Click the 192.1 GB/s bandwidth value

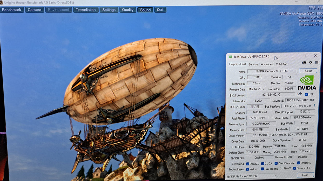coord(302,129)
